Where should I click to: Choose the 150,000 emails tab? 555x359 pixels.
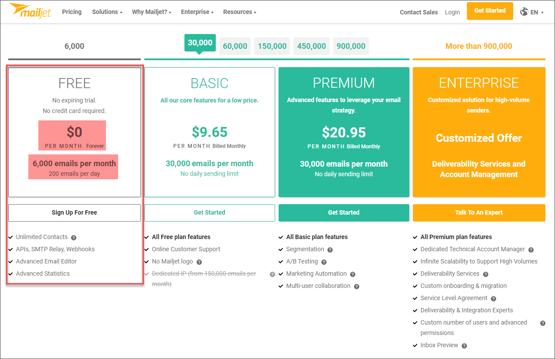point(272,46)
